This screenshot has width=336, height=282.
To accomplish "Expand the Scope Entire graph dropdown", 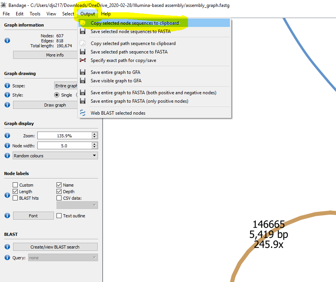I will pyautogui.click(x=67, y=86).
